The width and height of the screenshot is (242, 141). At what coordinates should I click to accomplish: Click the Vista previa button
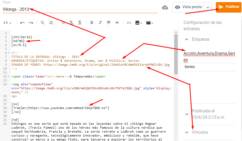tap(188, 7)
